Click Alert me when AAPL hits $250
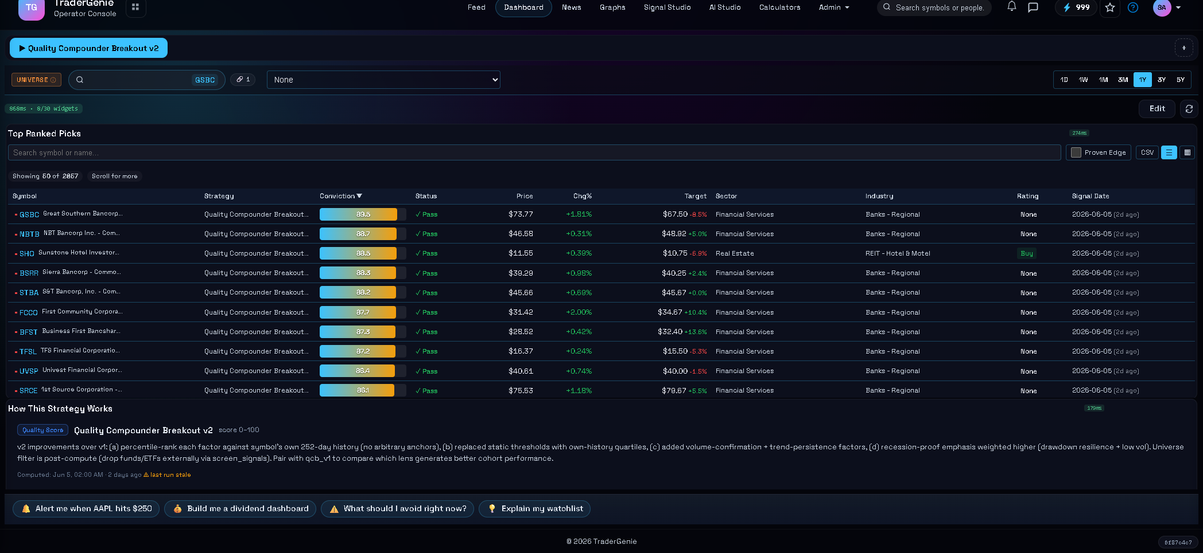1203x553 pixels. click(86, 509)
